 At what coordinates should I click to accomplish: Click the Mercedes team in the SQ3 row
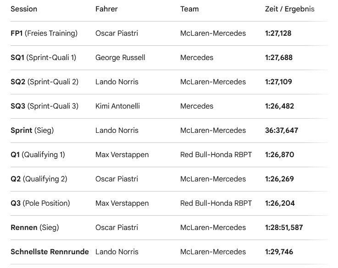(x=197, y=106)
